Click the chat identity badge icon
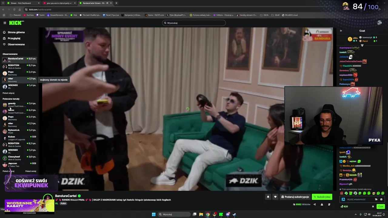Image resolution: width=388 pixels, height=218 pixels. [343, 200]
